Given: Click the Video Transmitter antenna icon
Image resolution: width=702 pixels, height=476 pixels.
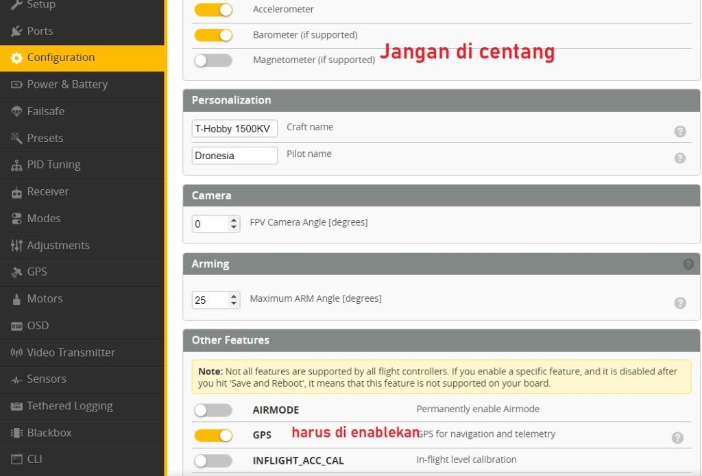Looking at the screenshot, I should pyautogui.click(x=16, y=353).
